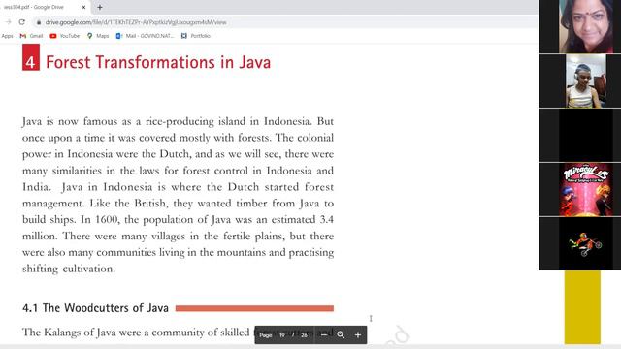Viewport: 621px width, 349px height.
Task: Select the Google Drive PDF browser tab
Action: [x=45, y=7]
